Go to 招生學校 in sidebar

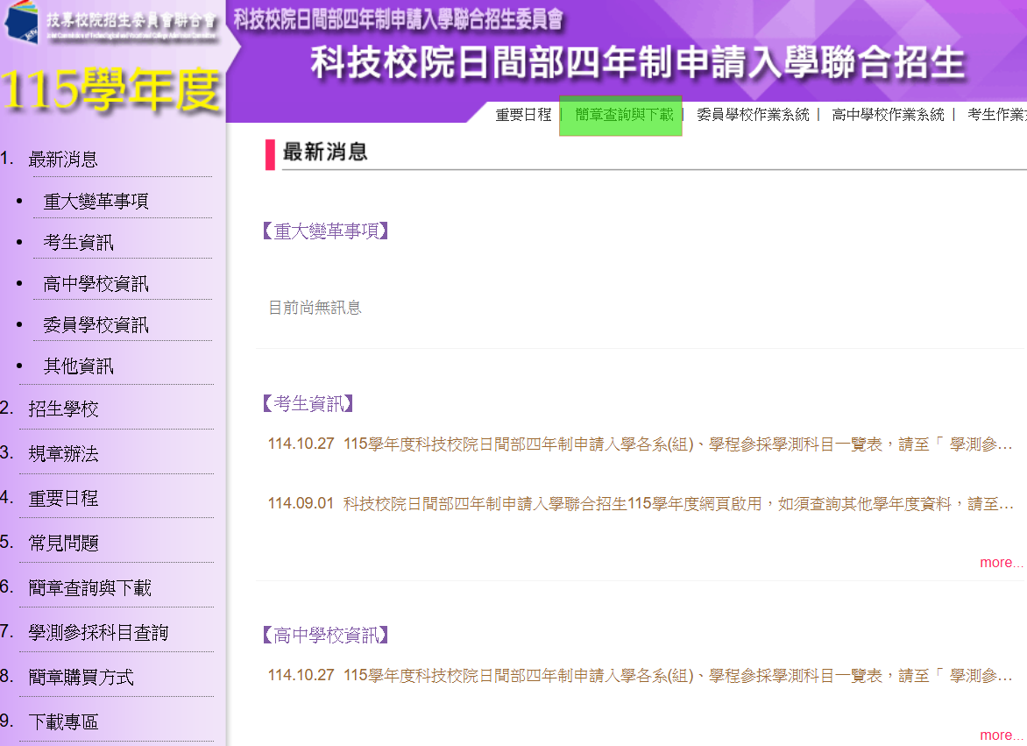coord(63,409)
